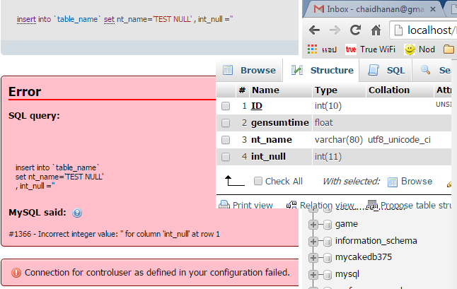
Task: Click the Relation view icon
Action: pos(291,205)
